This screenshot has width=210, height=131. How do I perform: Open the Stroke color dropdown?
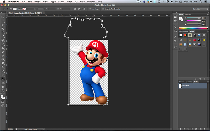point(24,9)
